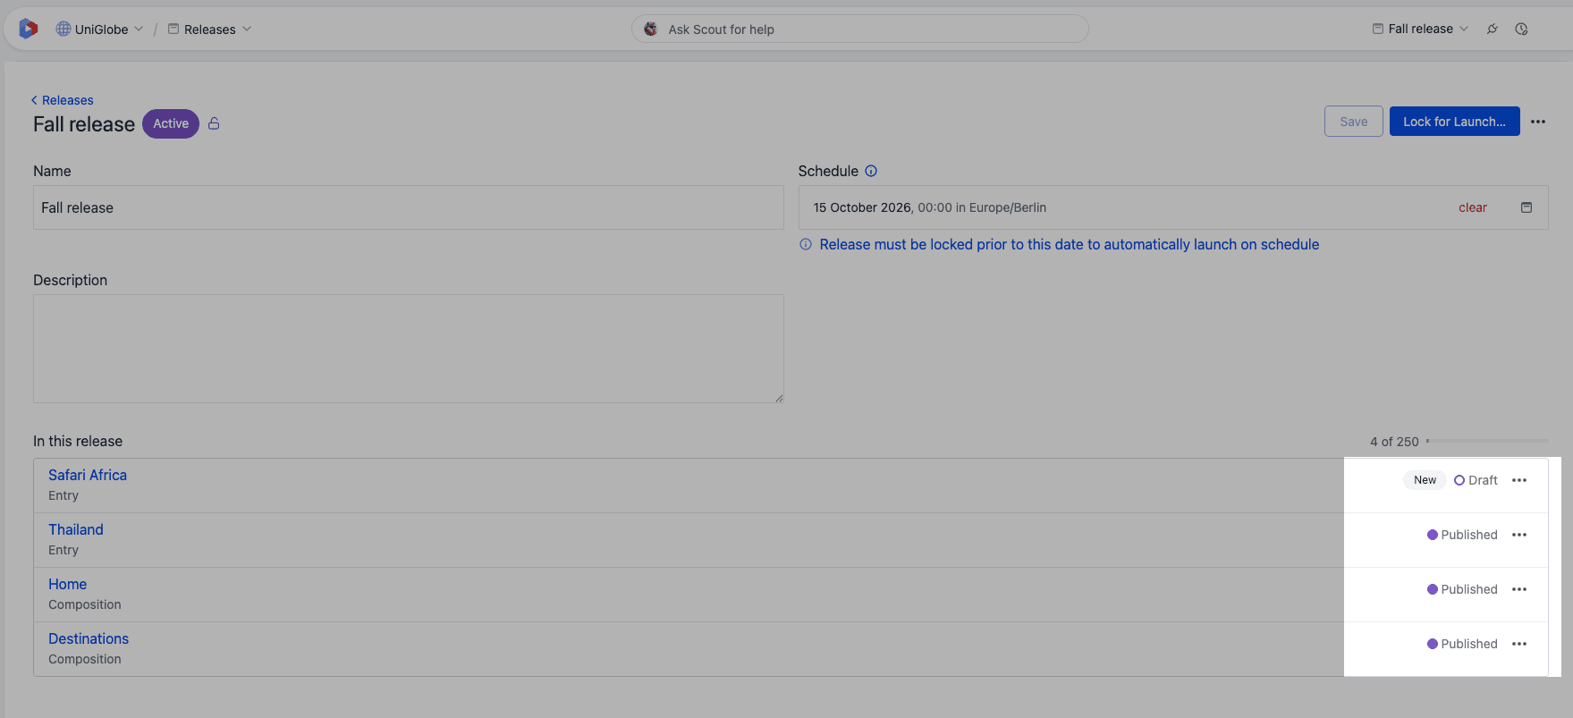Open the Safari Africa row options menu
Viewport: 1573px width, 718px height.
(1519, 480)
